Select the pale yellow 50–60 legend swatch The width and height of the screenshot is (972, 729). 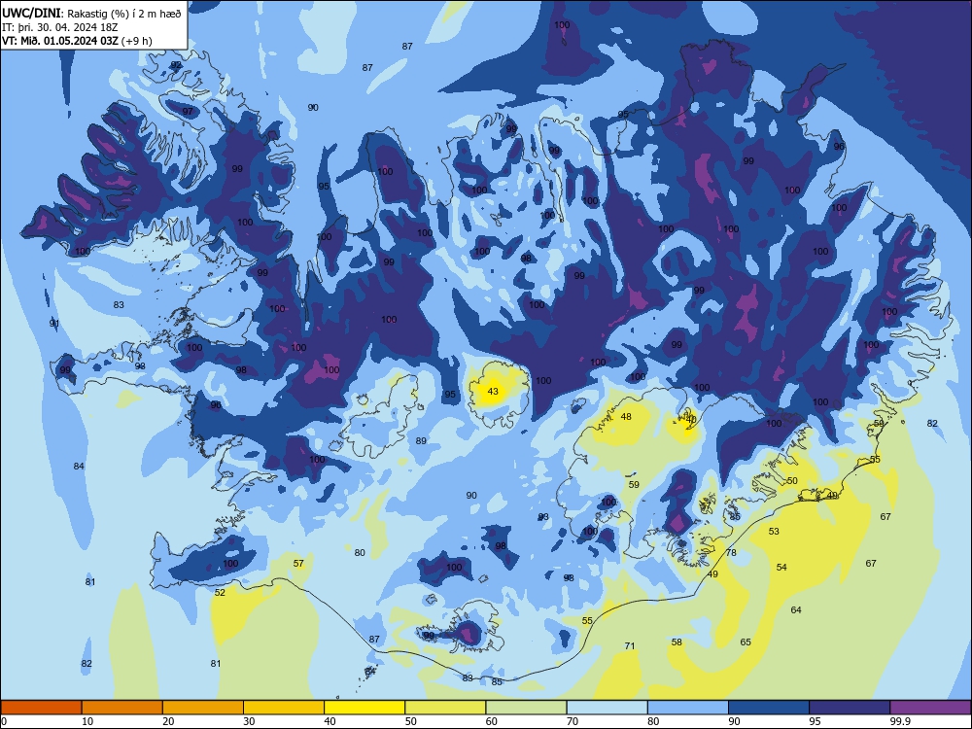445,708
